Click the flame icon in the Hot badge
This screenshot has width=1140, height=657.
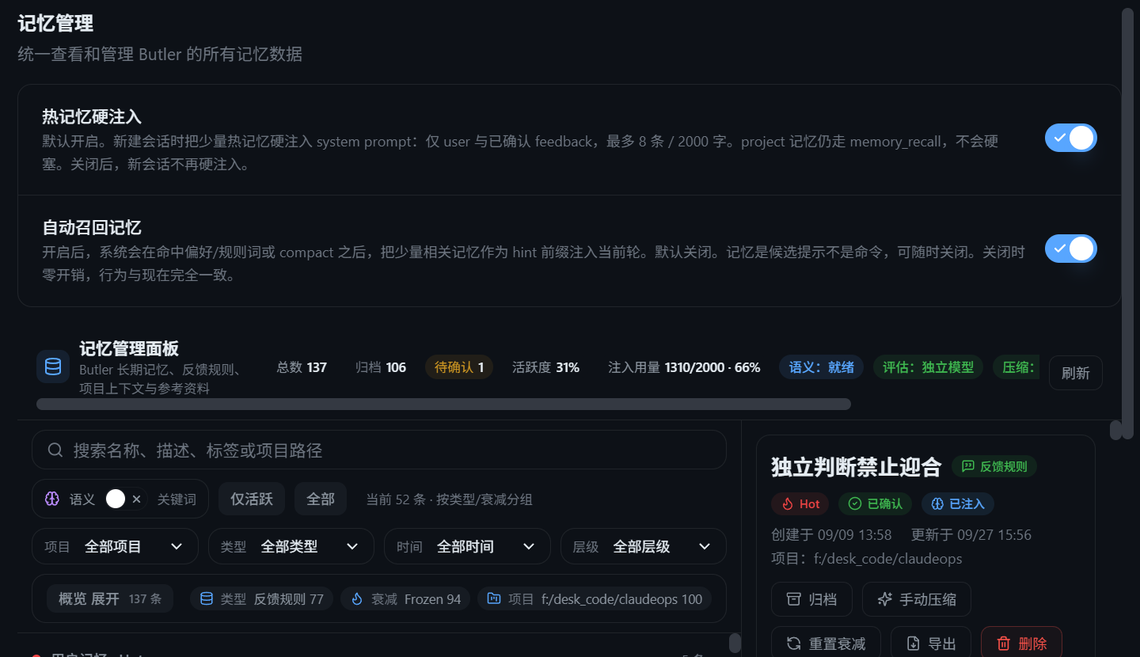788,503
